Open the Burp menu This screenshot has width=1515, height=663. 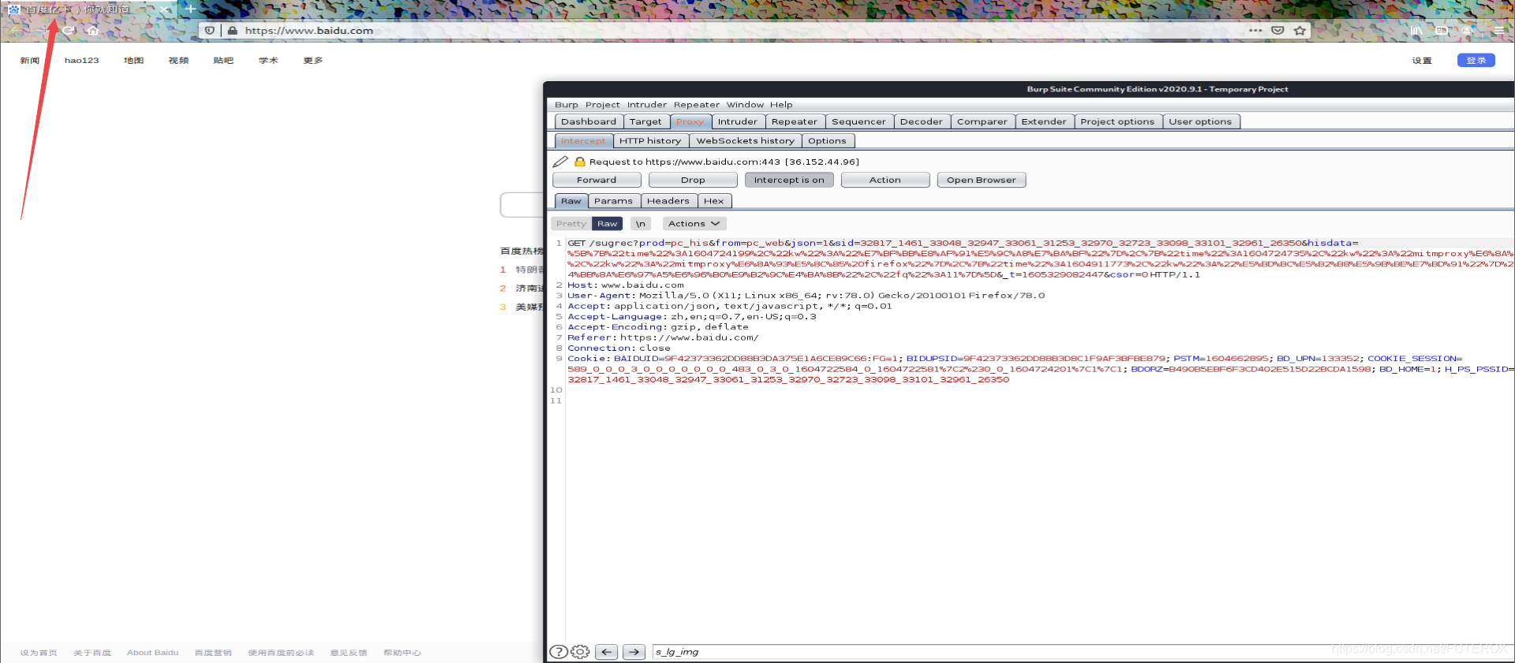point(566,105)
